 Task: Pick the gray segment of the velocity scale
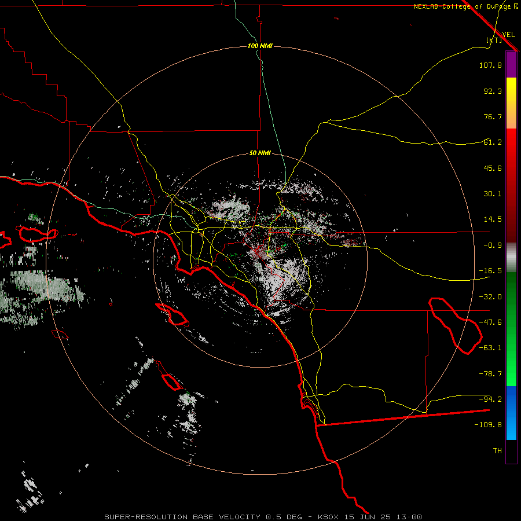511,258
